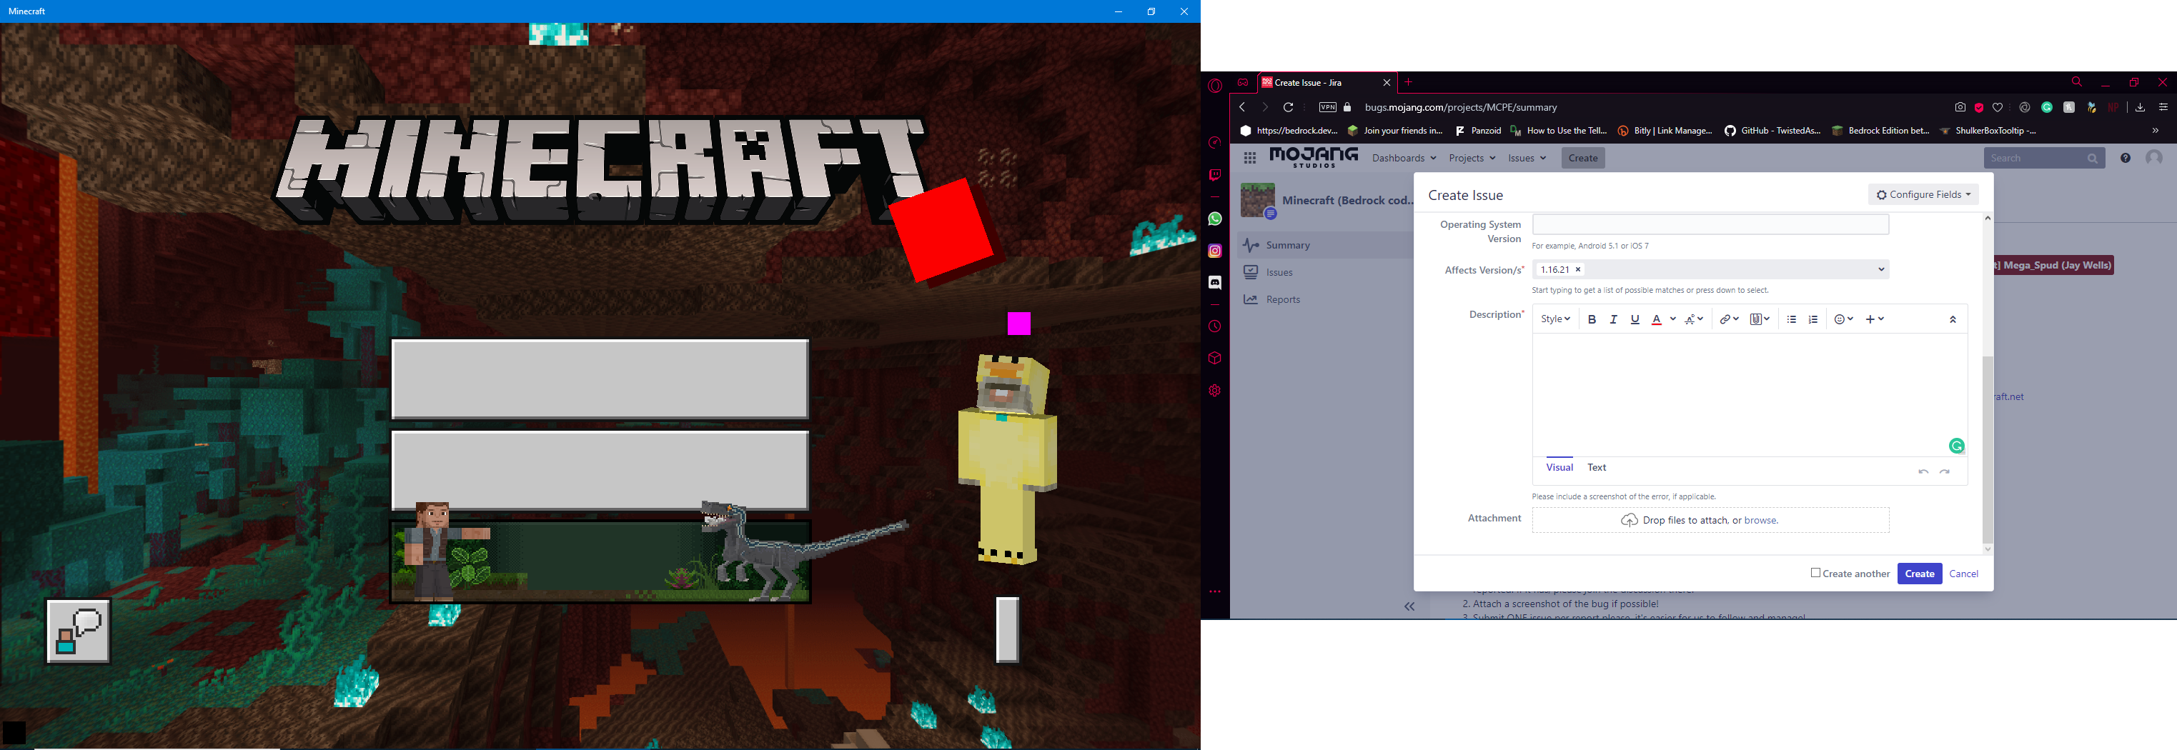Open the Affects Version dropdown arrow
This screenshot has height=750, width=2177.
pyautogui.click(x=1881, y=269)
